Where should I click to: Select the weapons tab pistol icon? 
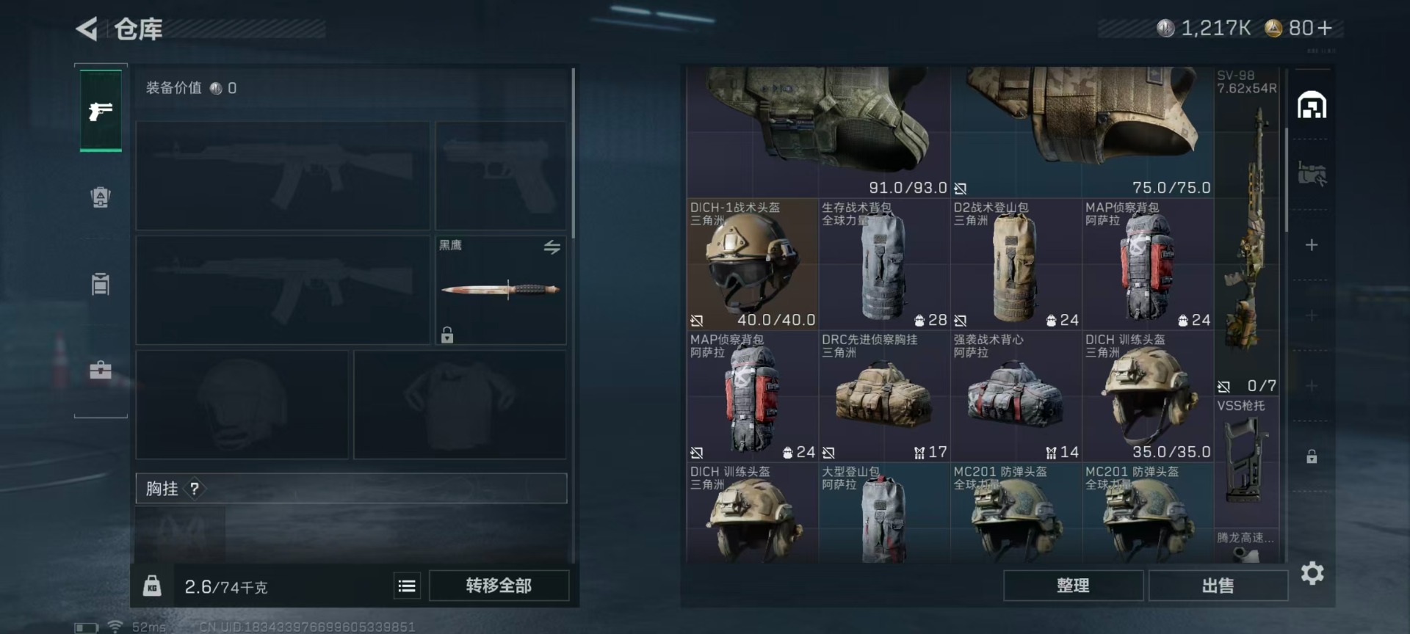(x=101, y=111)
